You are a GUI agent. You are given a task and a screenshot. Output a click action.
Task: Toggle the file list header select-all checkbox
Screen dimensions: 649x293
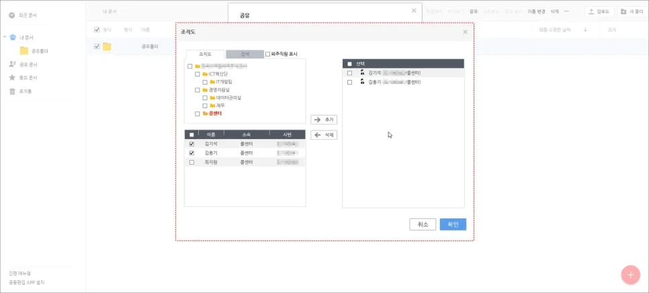[x=97, y=30]
